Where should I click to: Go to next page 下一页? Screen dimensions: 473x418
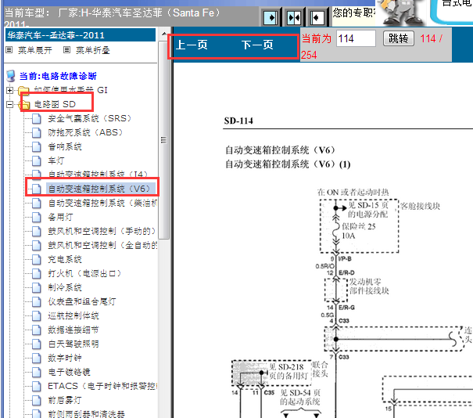257,45
